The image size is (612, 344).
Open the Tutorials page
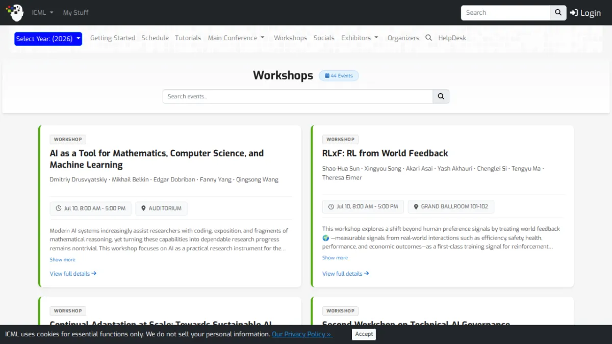pyautogui.click(x=188, y=38)
